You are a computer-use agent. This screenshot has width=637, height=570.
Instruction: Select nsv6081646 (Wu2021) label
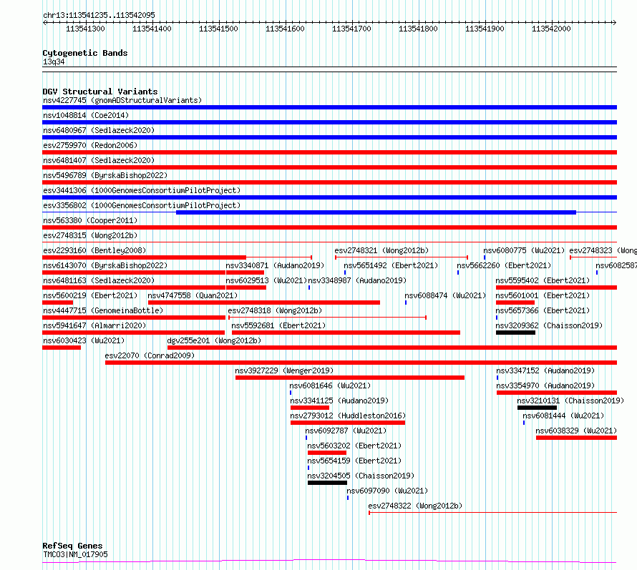pos(330,385)
